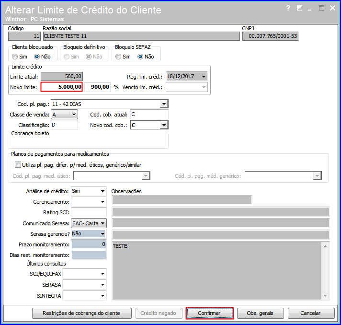The width and height of the screenshot is (341, 325).
Task: Click the TESTE observations text area
Action: tap(216, 270)
